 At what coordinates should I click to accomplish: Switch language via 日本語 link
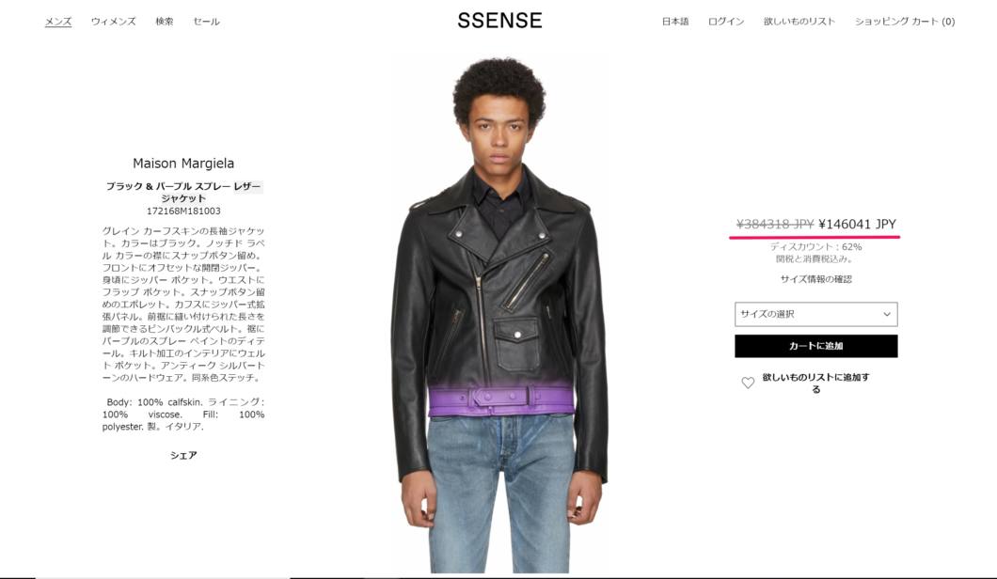675,22
